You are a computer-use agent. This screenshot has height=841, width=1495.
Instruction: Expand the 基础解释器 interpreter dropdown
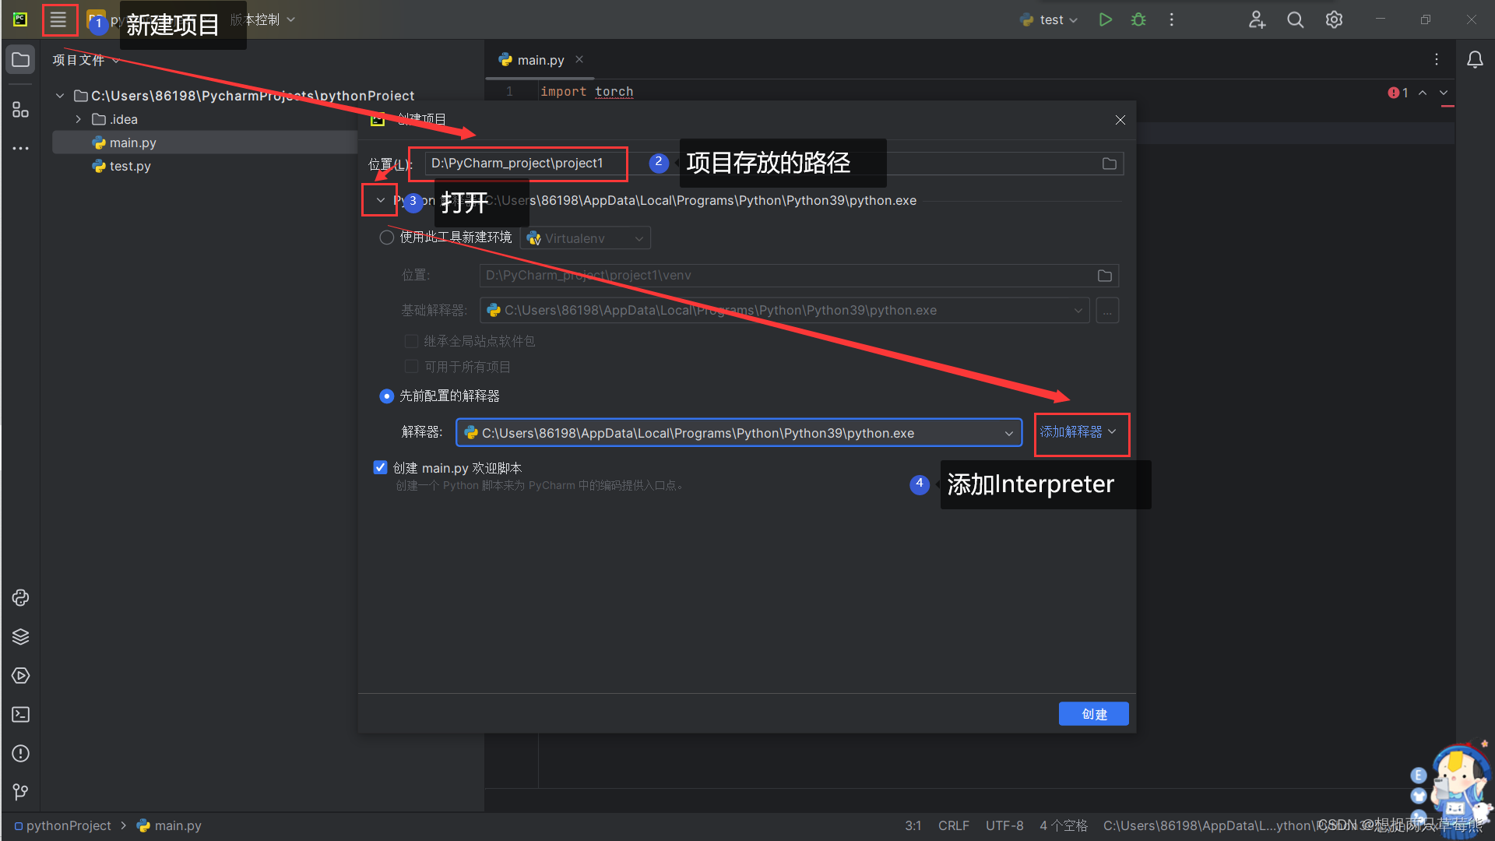1078,310
